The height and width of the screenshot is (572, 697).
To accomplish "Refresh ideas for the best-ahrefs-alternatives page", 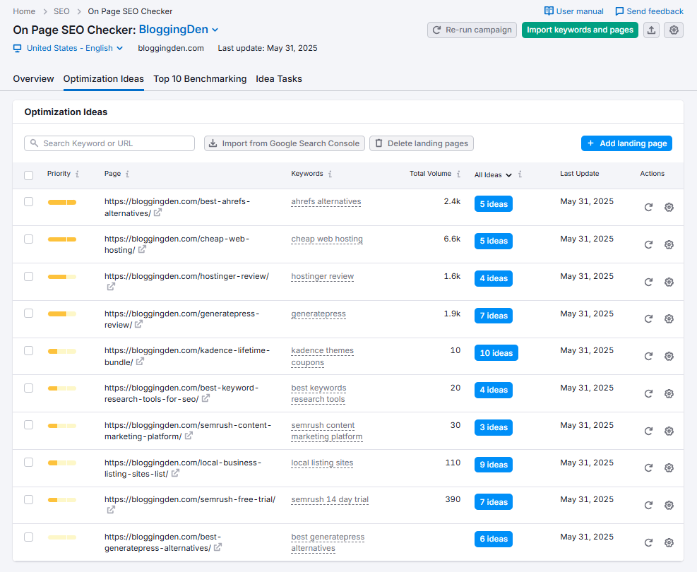I will [x=648, y=207].
